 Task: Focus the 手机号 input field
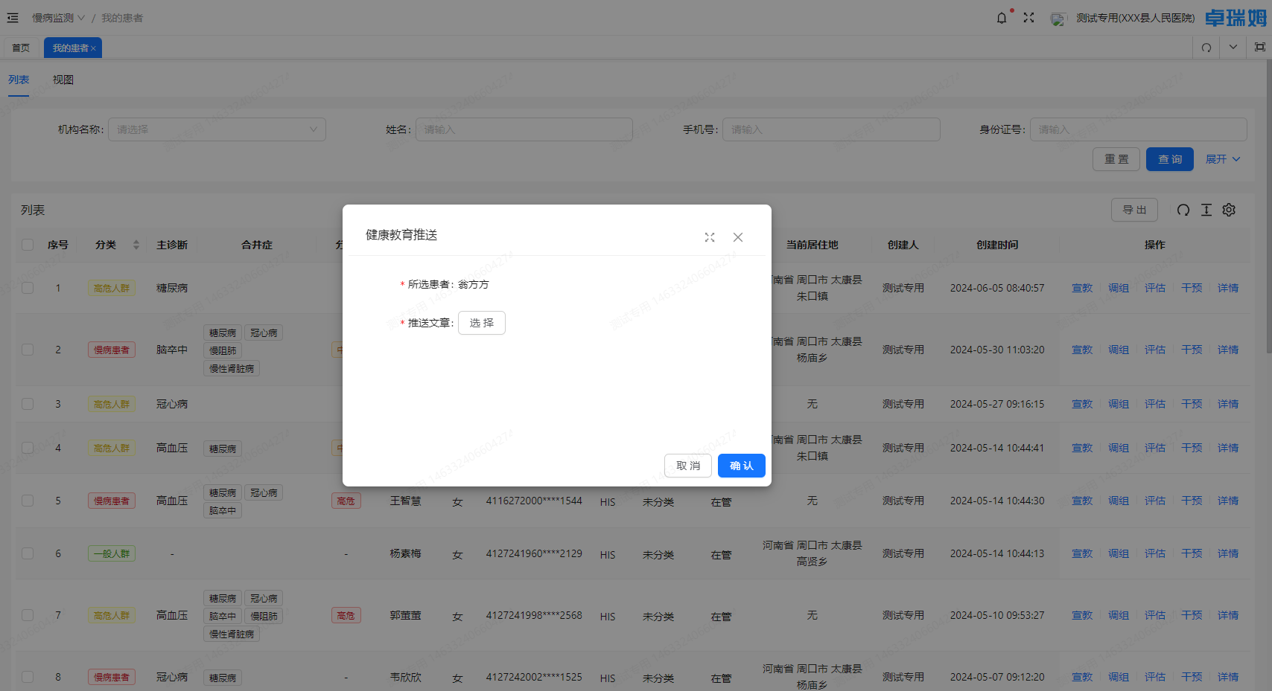pos(831,129)
